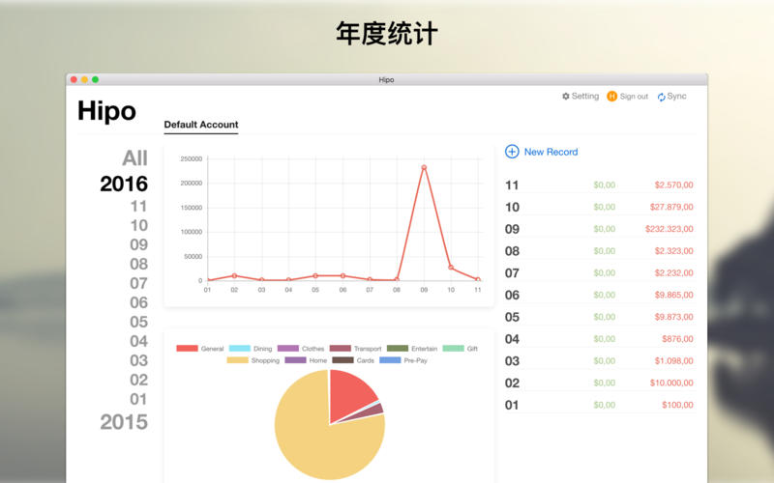Open month 11 row in record list
The width and height of the screenshot is (774, 483).
(x=599, y=185)
